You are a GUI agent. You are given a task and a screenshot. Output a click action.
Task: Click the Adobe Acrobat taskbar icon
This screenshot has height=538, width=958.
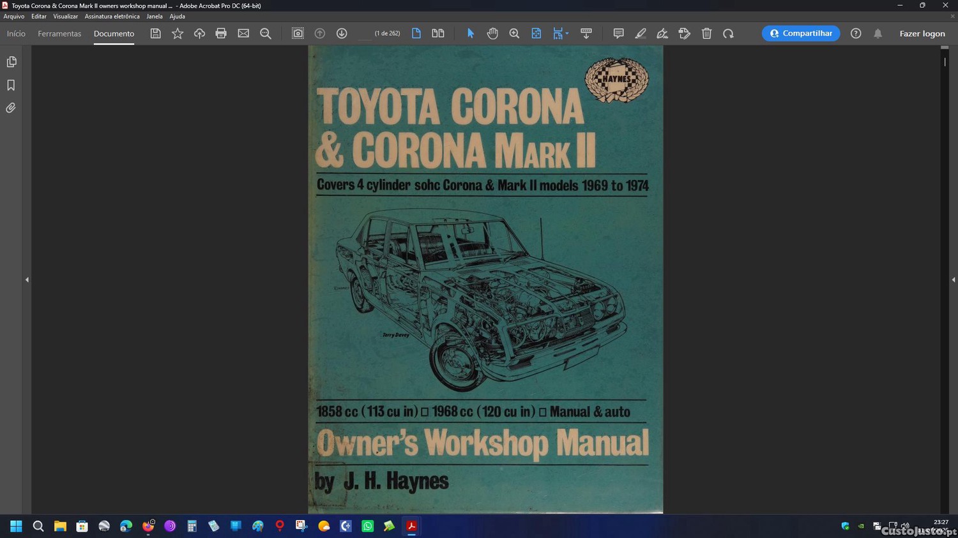[x=411, y=526]
